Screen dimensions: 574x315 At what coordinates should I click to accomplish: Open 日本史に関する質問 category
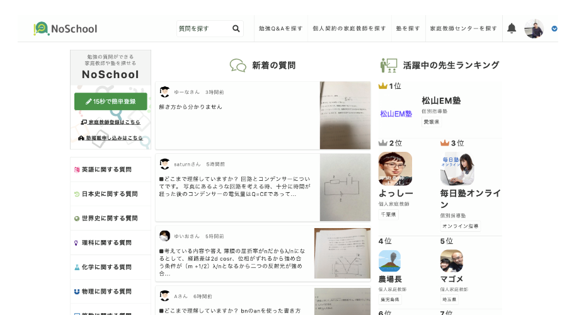click(x=110, y=194)
